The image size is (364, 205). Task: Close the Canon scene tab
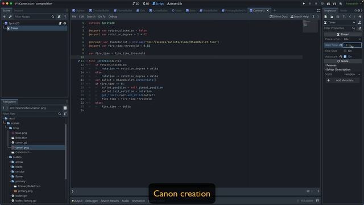268,10
